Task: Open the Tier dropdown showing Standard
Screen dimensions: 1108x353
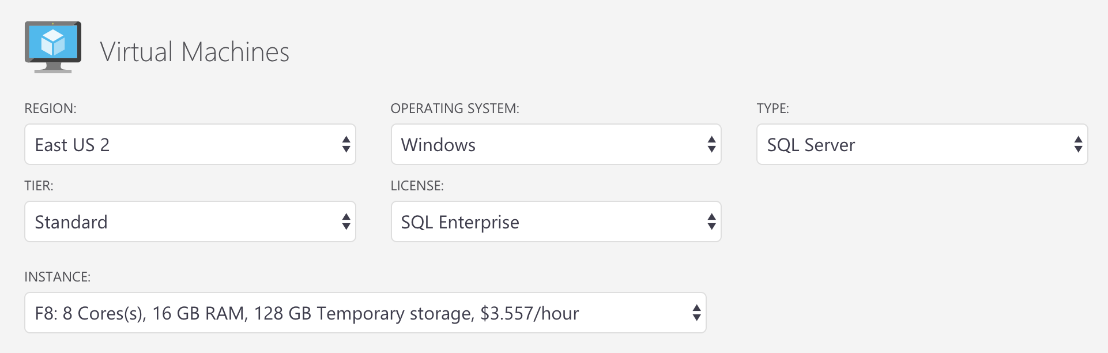Action: click(190, 221)
